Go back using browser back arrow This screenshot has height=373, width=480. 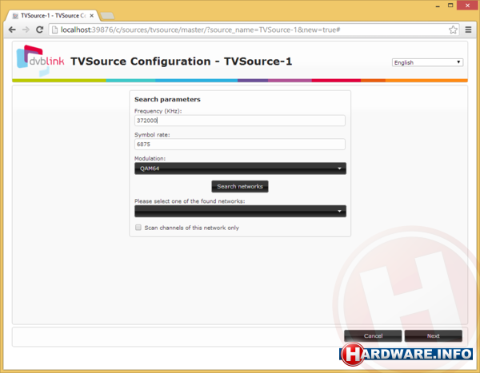click(x=12, y=30)
